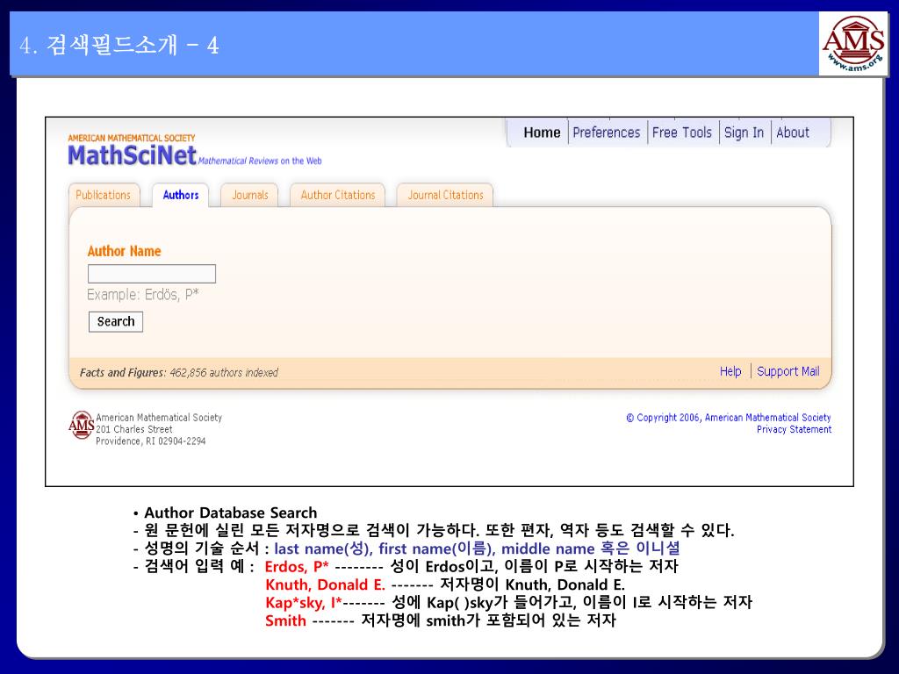Click the red 'Smith' example text
Image resolution: width=899 pixels, height=674 pixels.
(285, 620)
